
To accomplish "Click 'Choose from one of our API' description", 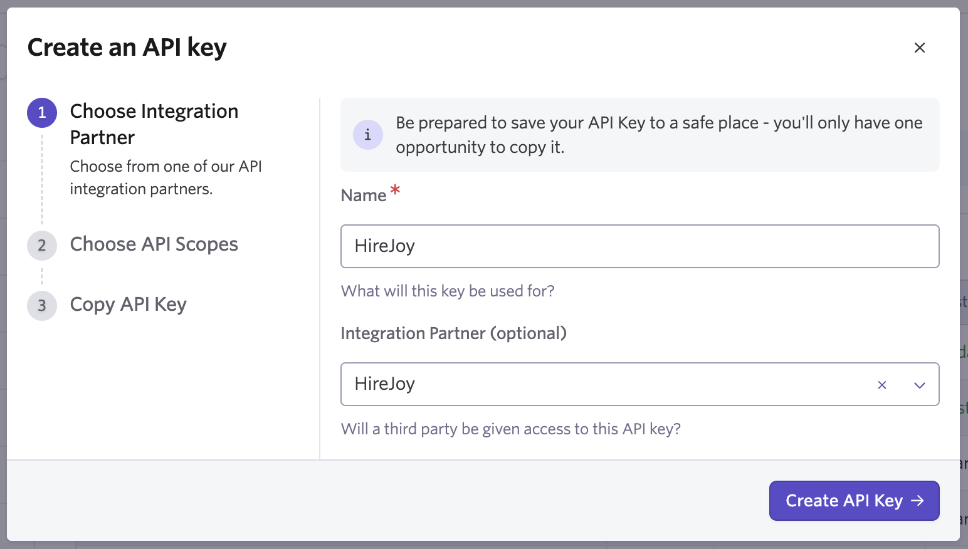I will 166,177.
